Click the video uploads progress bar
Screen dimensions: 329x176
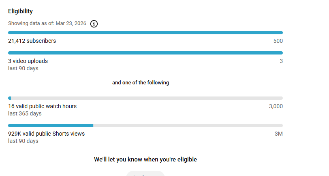point(145,53)
